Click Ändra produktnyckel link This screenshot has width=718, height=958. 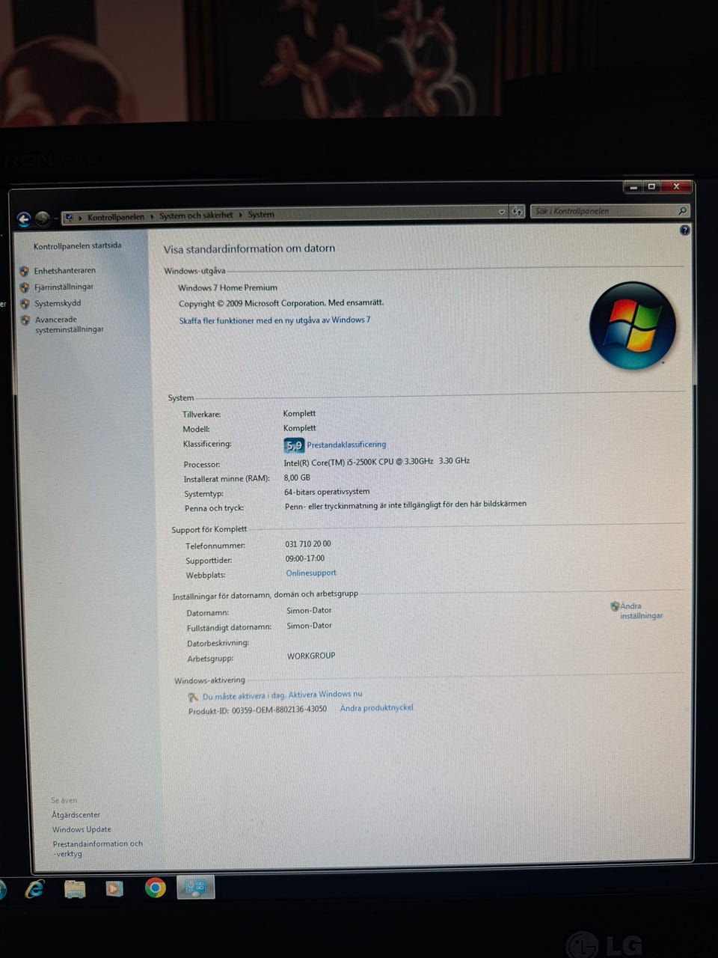[x=376, y=708]
